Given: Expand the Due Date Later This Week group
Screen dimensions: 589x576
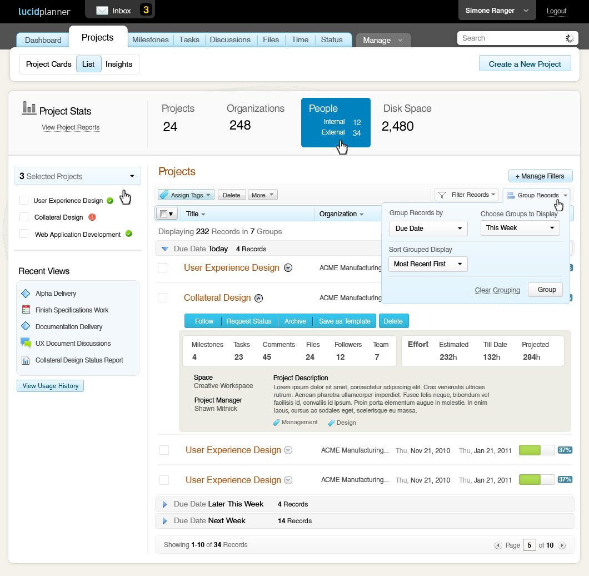Looking at the screenshot, I should click(164, 504).
